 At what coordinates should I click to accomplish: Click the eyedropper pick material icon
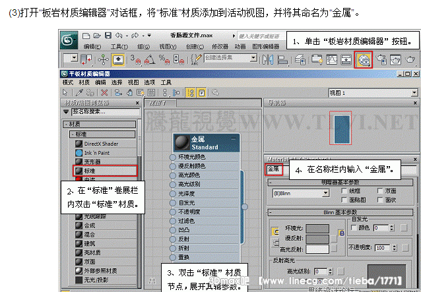pyautogui.click(x=79, y=93)
